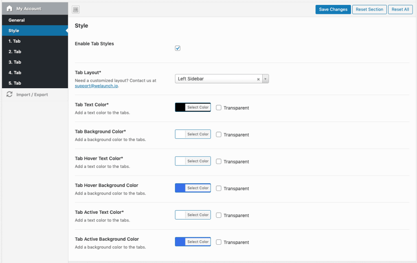
Task: Clear the Left Sidebar selection with x
Action: (258, 79)
